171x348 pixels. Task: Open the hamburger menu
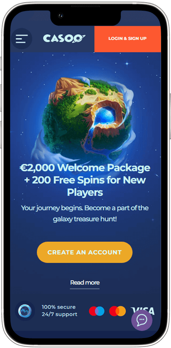[x=21, y=39]
